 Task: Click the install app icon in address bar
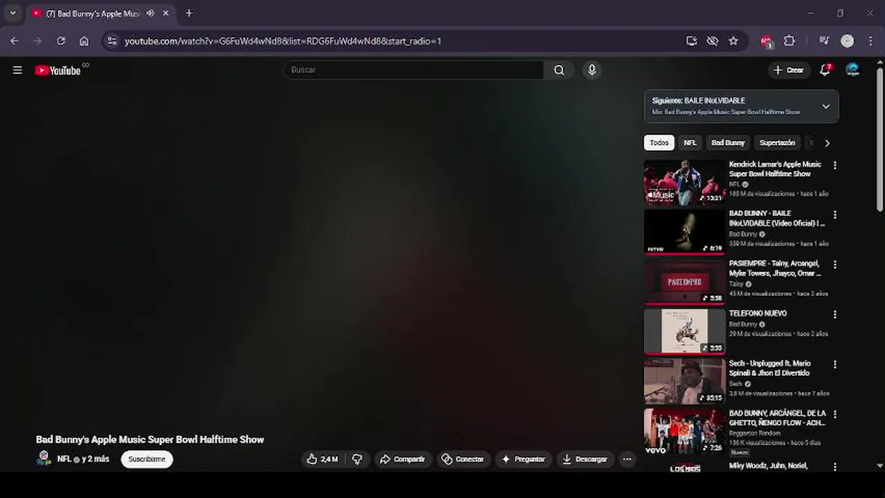click(691, 41)
